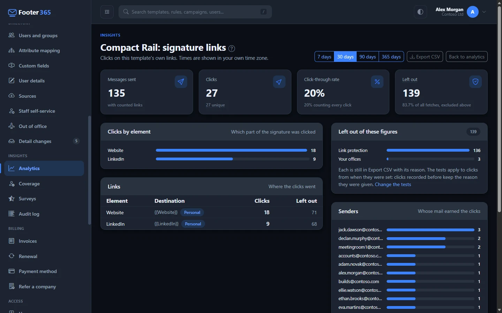Open Users and groups page
Viewport: 502px width, 313px height.
44,35
